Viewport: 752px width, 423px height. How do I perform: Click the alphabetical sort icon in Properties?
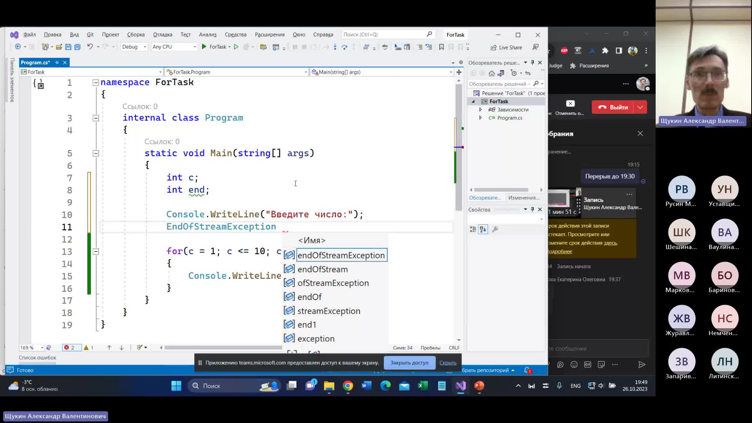pyautogui.click(x=483, y=229)
